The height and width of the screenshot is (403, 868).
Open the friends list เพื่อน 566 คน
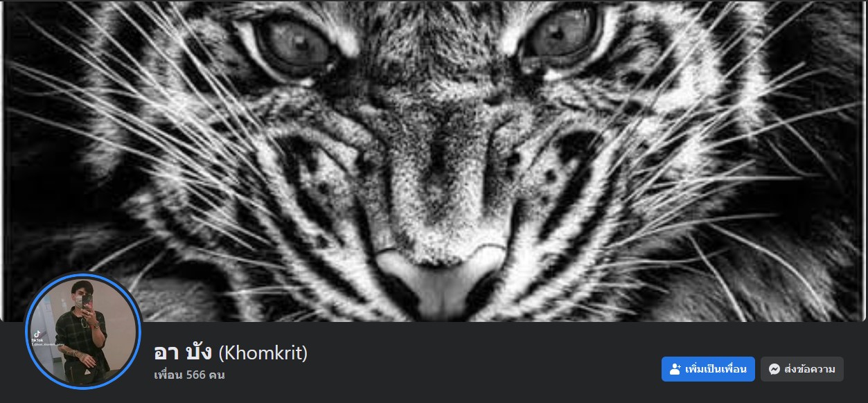point(189,375)
